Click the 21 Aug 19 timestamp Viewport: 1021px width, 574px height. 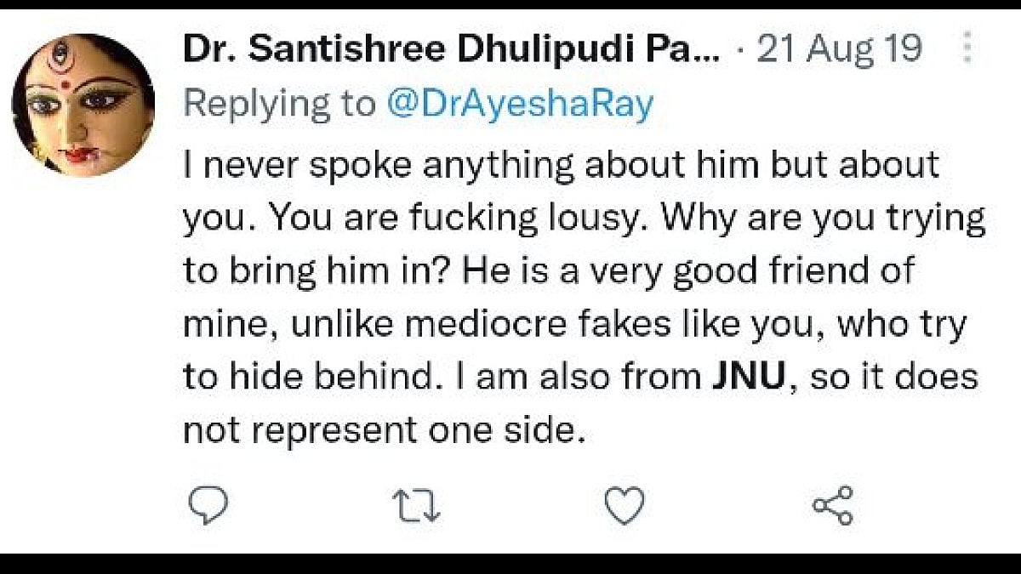point(839,49)
